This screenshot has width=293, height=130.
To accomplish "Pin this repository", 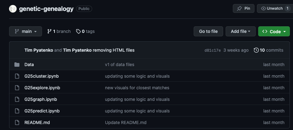I will 243,8.
